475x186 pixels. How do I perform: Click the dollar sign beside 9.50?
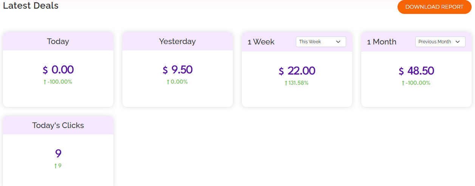click(x=165, y=70)
